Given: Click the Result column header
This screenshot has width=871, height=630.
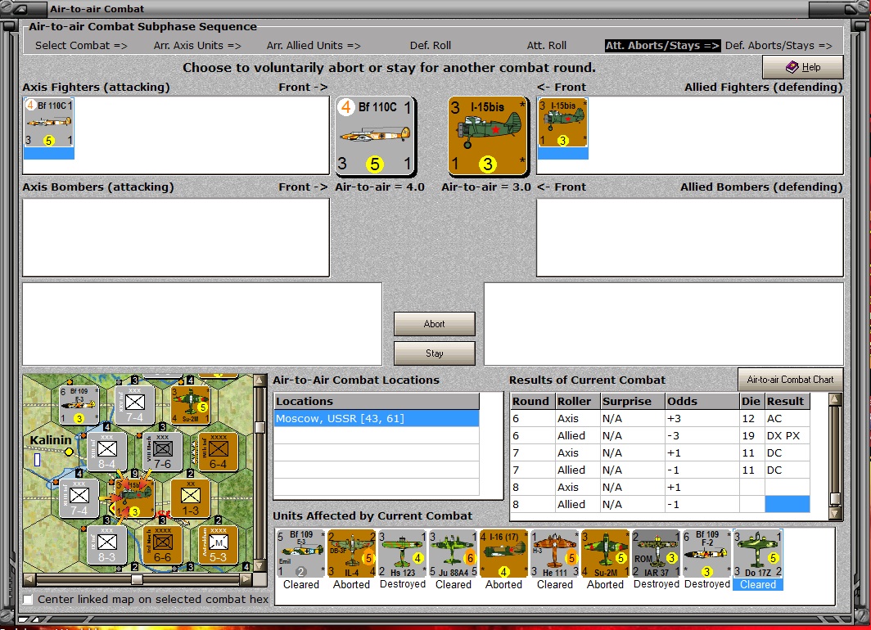Looking at the screenshot, I should (788, 401).
